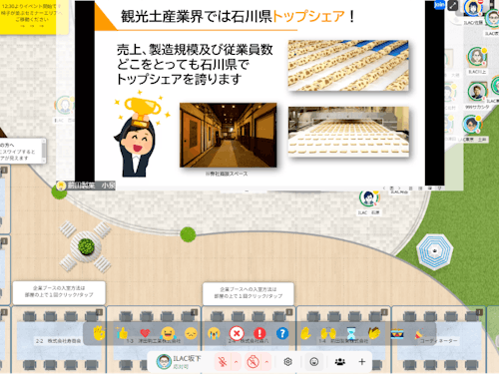Send the pensive sad face emoji
The height and width of the screenshot is (374, 499).
click(191, 333)
